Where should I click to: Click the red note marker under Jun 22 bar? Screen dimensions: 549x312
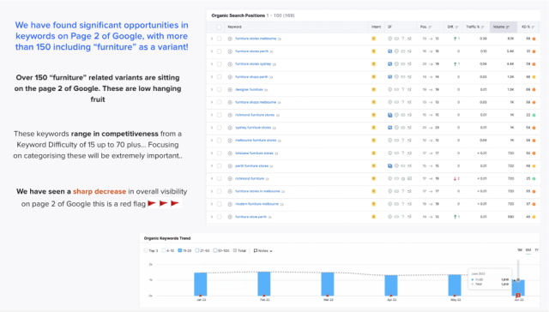(x=518, y=295)
